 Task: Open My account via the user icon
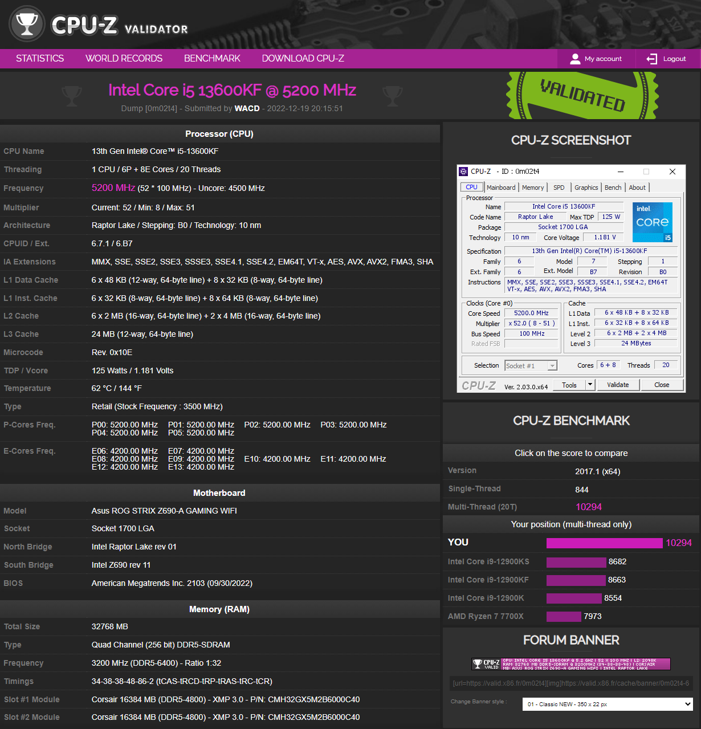tap(575, 59)
